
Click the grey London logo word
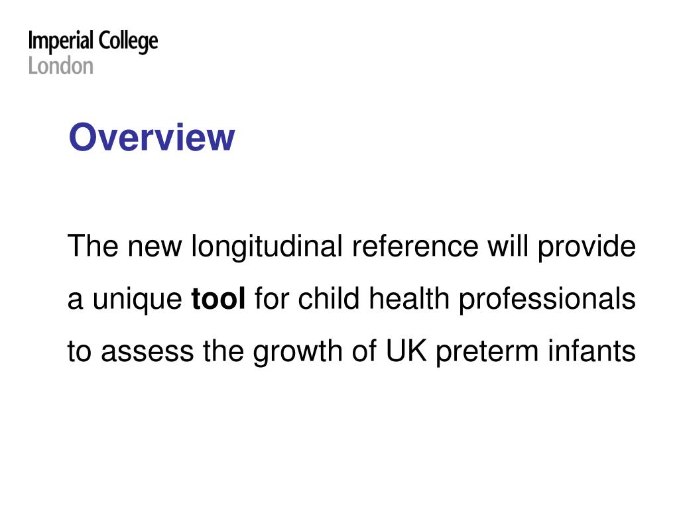tap(60, 66)
